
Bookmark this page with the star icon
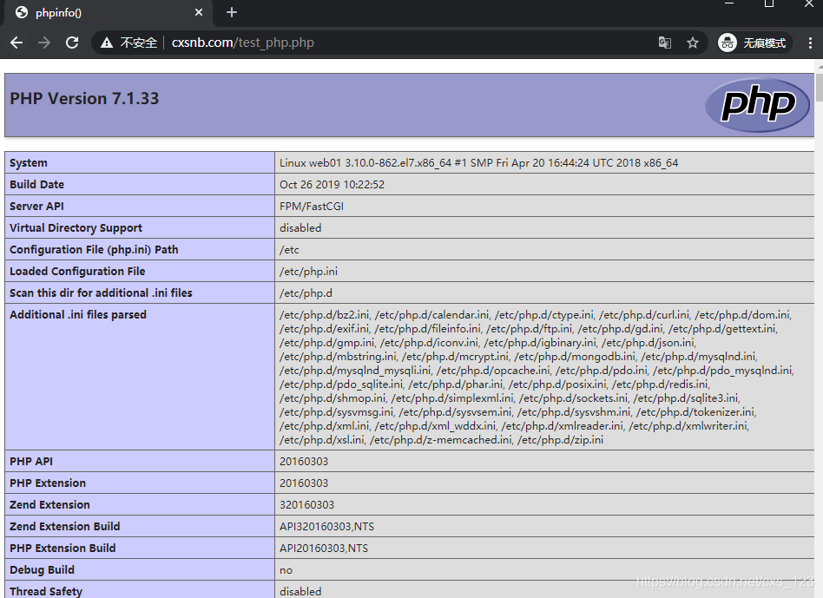(693, 43)
